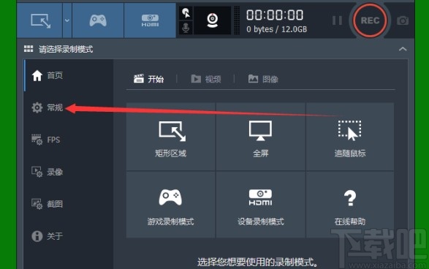Toggle microphone recording icon
This screenshot has height=269, width=429.
pos(186,28)
